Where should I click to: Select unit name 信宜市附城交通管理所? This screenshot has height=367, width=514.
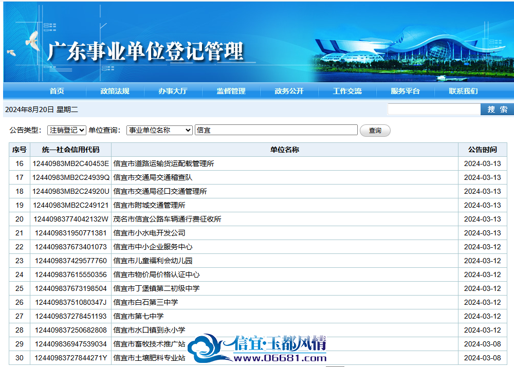coord(149,205)
